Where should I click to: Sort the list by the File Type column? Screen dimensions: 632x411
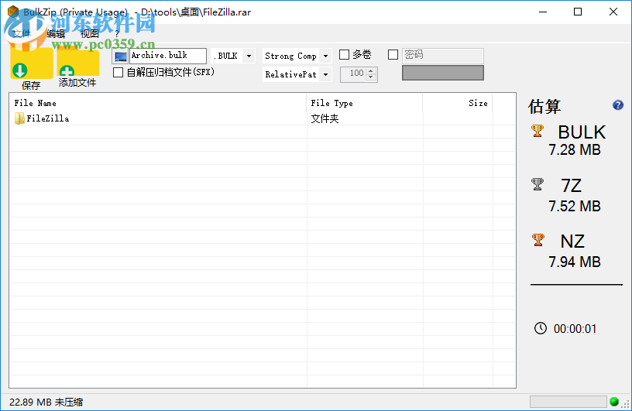pos(364,103)
